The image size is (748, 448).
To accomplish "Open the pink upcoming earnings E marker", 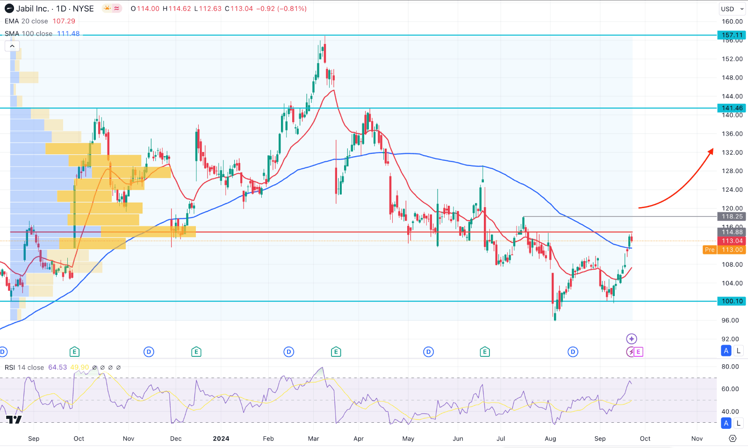I will [x=639, y=352].
